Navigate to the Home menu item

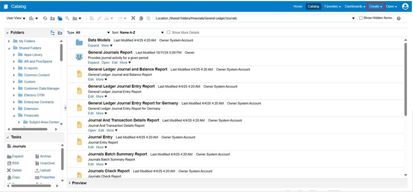click(298, 6)
